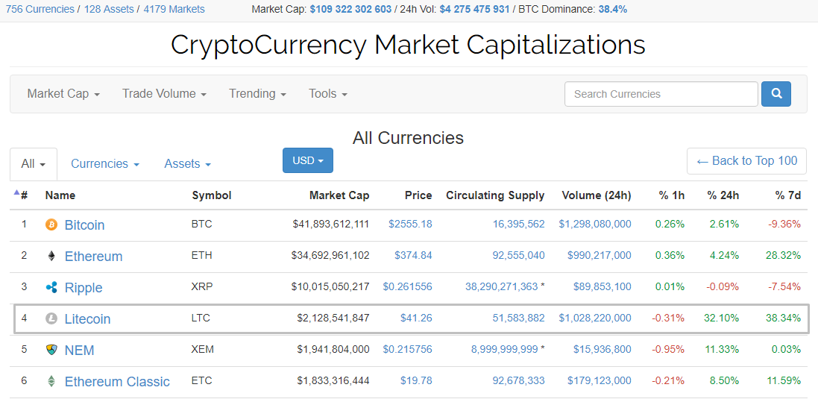Click the Ethereum diamond logo icon
The image size is (818, 402).
point(51,256)
